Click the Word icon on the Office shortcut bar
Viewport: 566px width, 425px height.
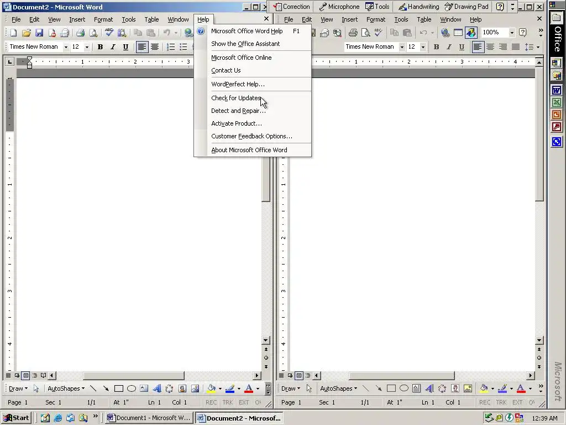coord(557,90)
